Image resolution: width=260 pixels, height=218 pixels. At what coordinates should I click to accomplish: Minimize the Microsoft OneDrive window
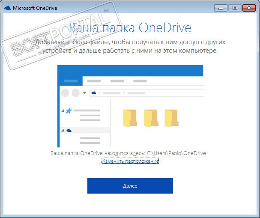(221, 8)
